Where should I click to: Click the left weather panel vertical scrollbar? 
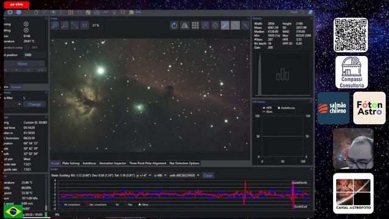(46, 193)
